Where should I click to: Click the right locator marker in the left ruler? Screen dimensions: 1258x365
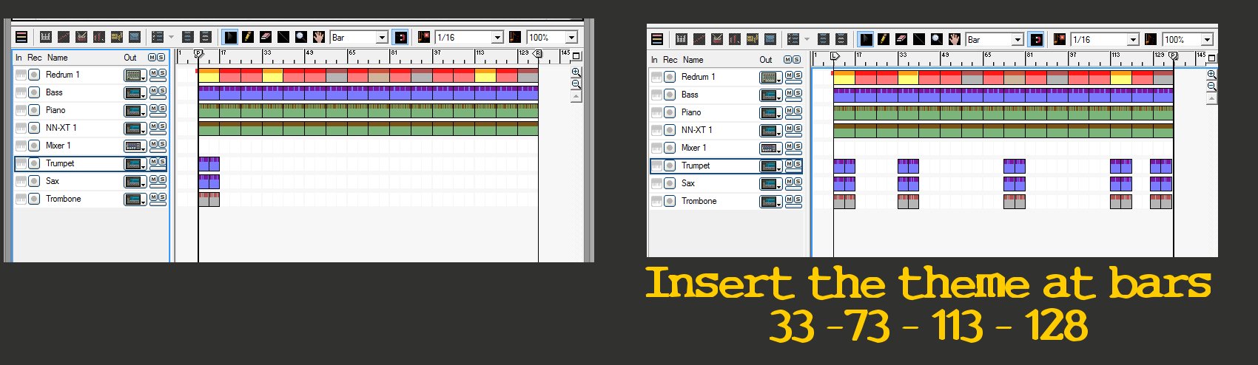pos(538,54)
